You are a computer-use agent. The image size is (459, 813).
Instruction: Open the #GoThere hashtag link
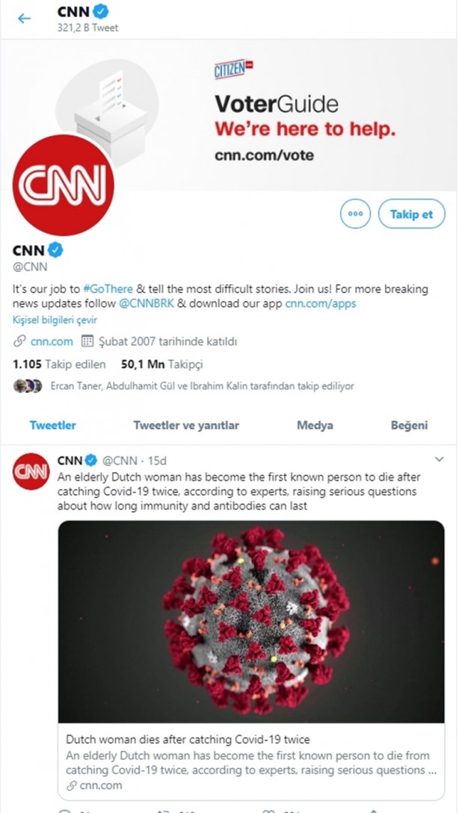108,288
